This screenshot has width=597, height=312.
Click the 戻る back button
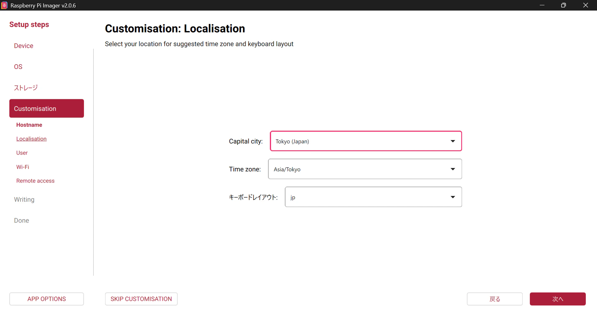pyautogui.click(x=495, y=299)
